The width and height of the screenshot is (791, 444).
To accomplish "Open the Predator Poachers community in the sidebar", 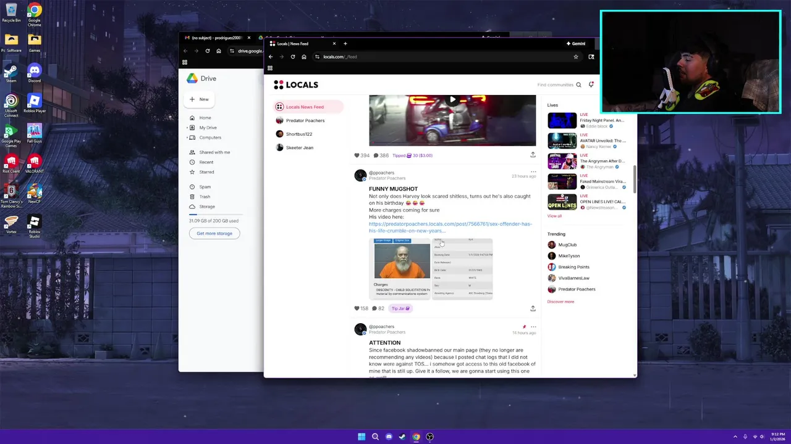I will (300, 120).
